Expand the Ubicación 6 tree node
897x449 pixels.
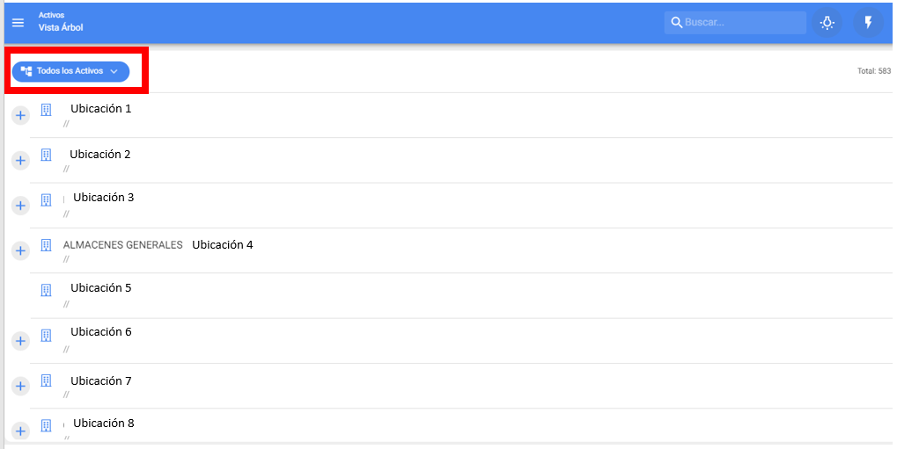21,340
